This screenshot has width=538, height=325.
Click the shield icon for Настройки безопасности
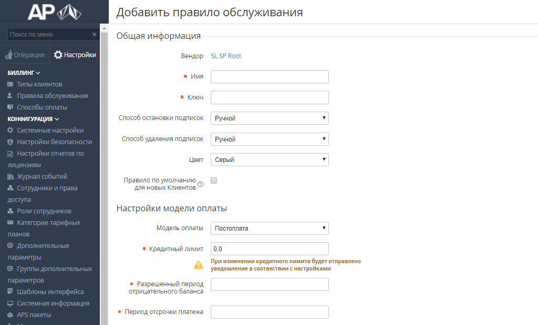[x=11, y=142]
